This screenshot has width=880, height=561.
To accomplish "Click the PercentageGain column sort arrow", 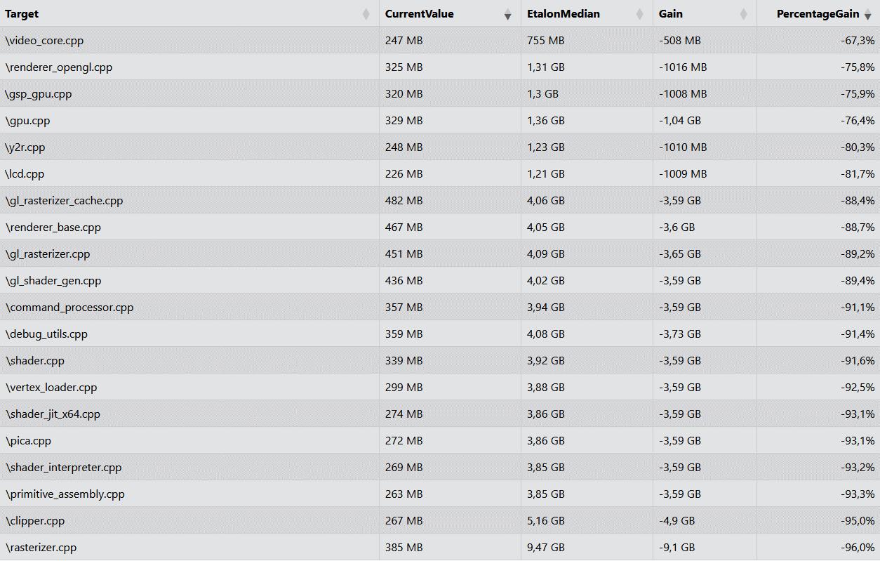I will click(868, 15).
